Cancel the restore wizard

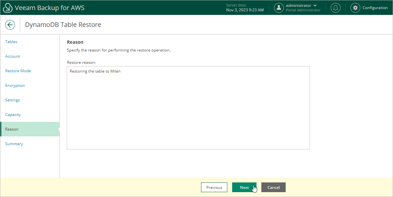click(x=273, y=187)
